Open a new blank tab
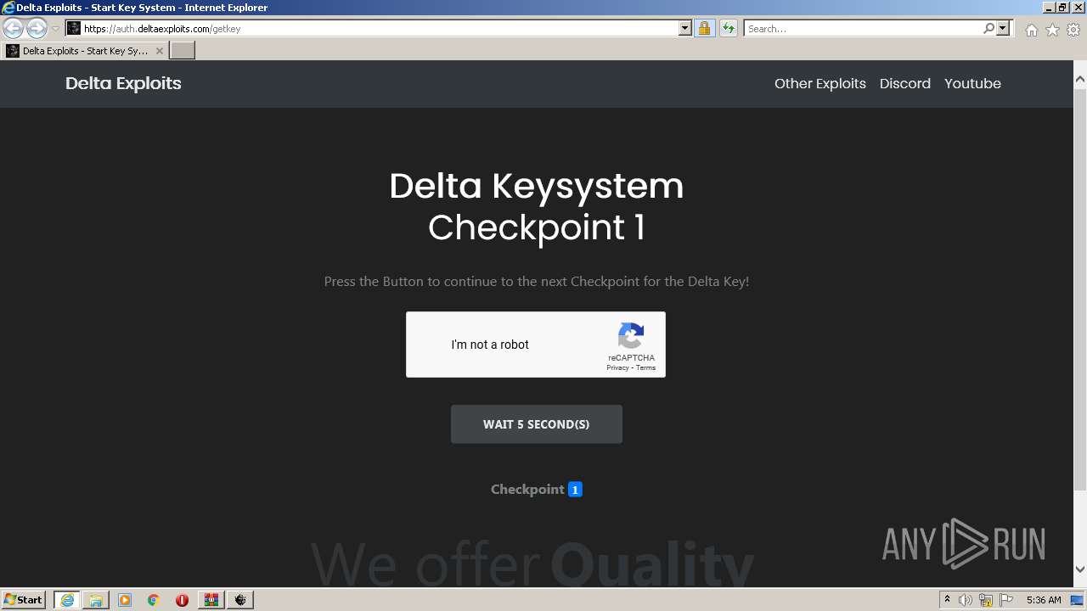Image resolution: width=1087 pixels, height=611 pixels. [183, 51]
